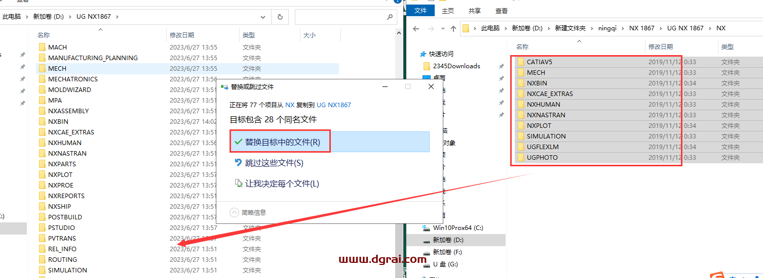
Task: Select NXPROE folder icon
Action: pyautogui.click(x=43, y=185)
